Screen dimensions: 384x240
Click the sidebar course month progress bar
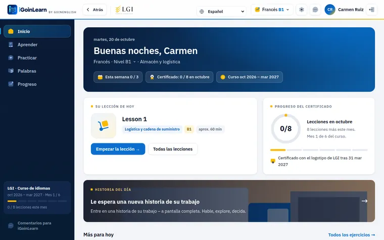[x=37, y=201]
